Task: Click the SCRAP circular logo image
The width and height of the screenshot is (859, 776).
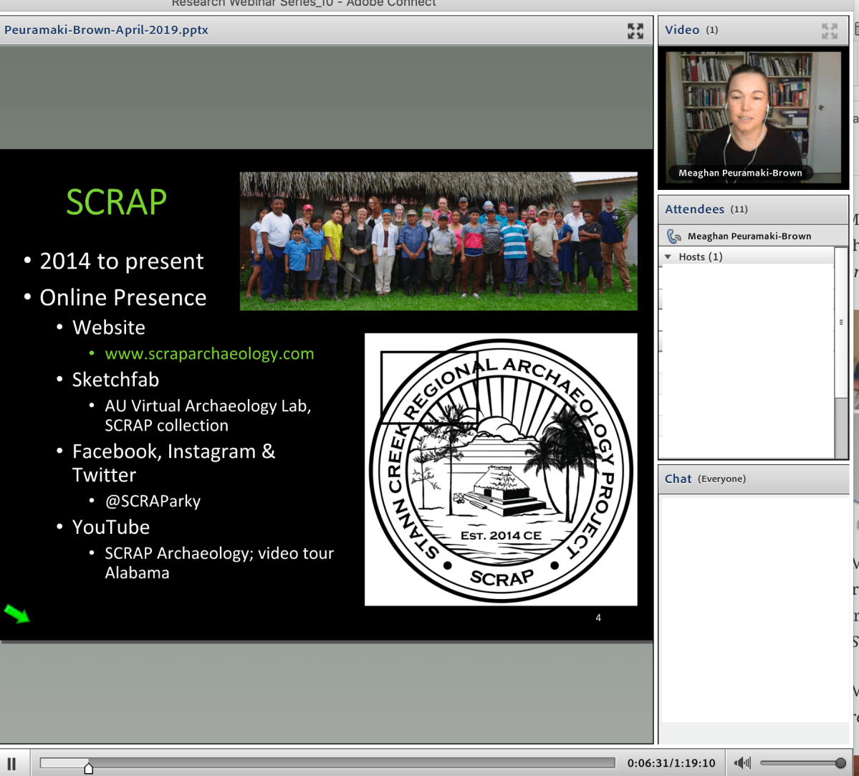Action: tap(501, 469)
